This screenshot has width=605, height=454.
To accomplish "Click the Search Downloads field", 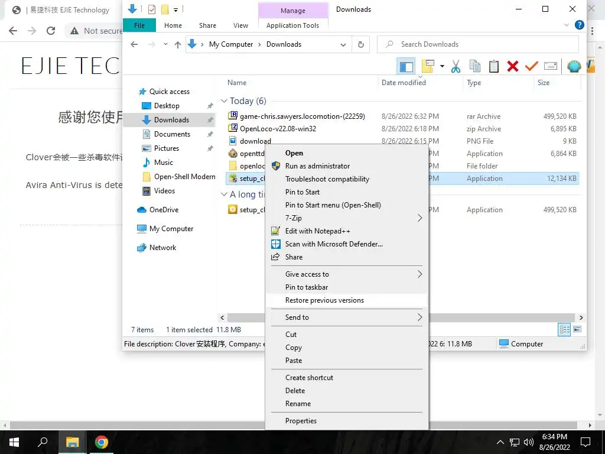I will [x=477, y=44].
